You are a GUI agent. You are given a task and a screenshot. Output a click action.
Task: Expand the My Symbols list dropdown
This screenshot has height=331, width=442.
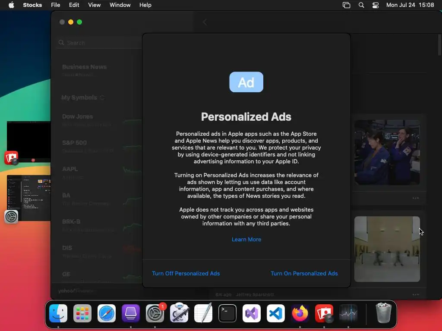click(102, 97)
